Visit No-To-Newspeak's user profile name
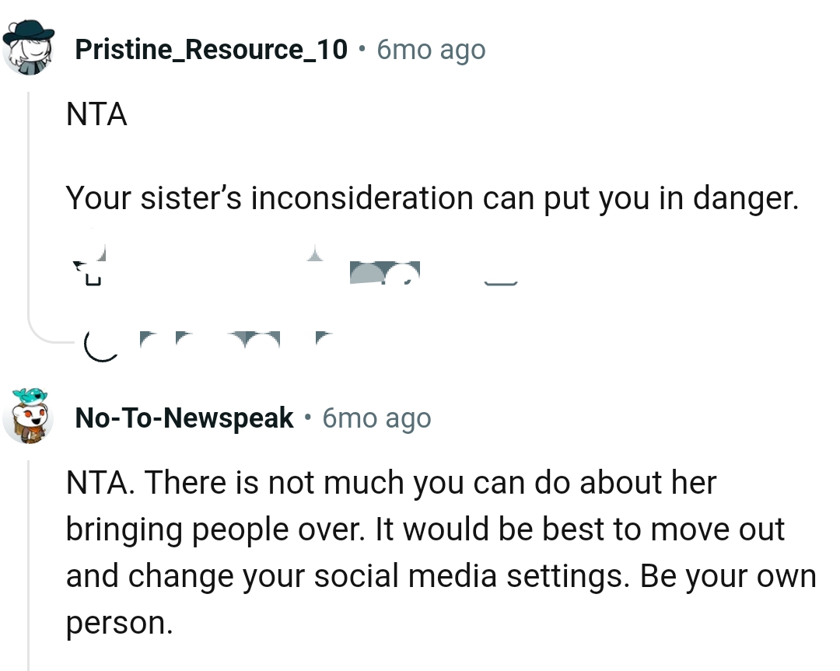 click(x=184, y=418)
